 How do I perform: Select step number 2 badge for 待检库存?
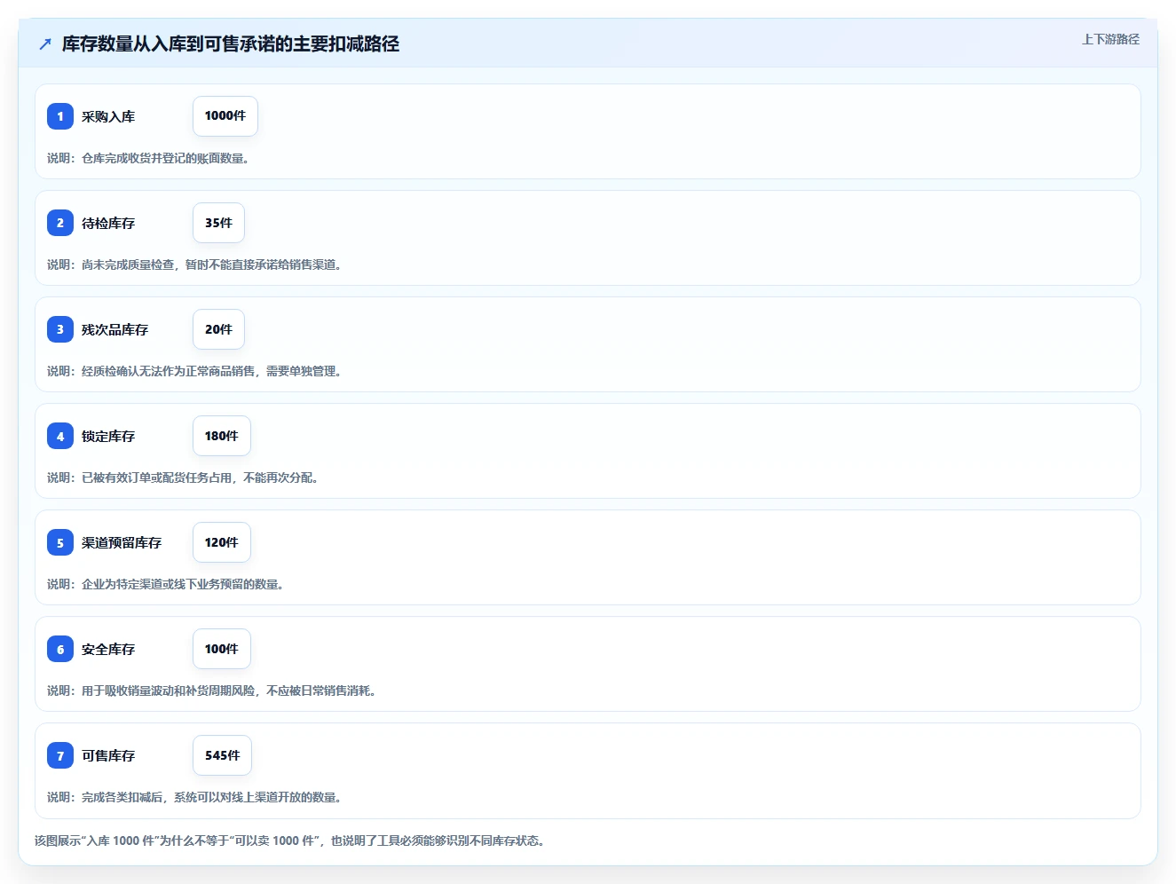coord(60,223)
